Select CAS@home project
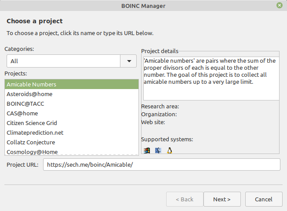287x211 pixels. point(72,114)
